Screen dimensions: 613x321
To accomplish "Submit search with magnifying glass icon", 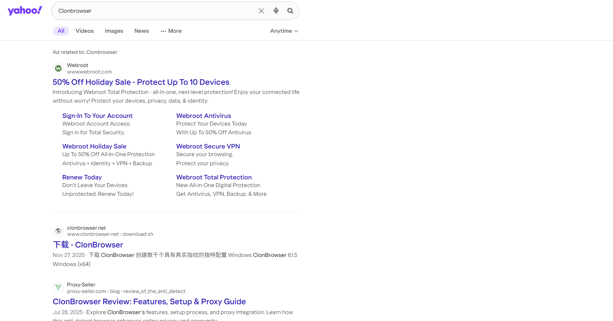I will (x=290, y=11).
